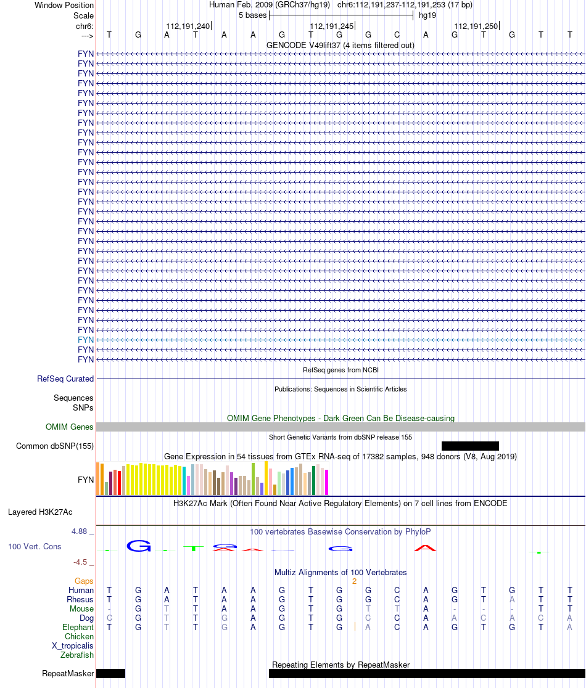Click coordinate label 112,191,250
586x688 pixels.
476,27
